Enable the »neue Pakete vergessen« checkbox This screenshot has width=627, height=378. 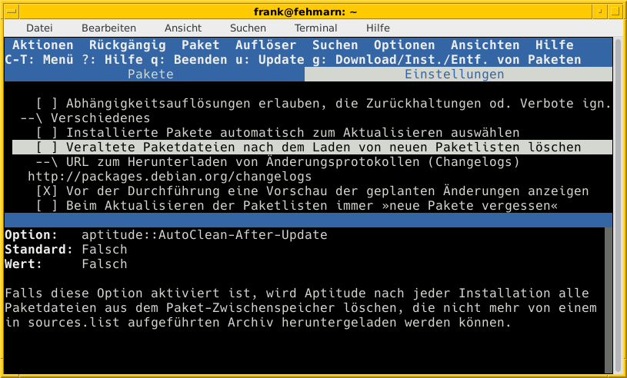(47, 206)
